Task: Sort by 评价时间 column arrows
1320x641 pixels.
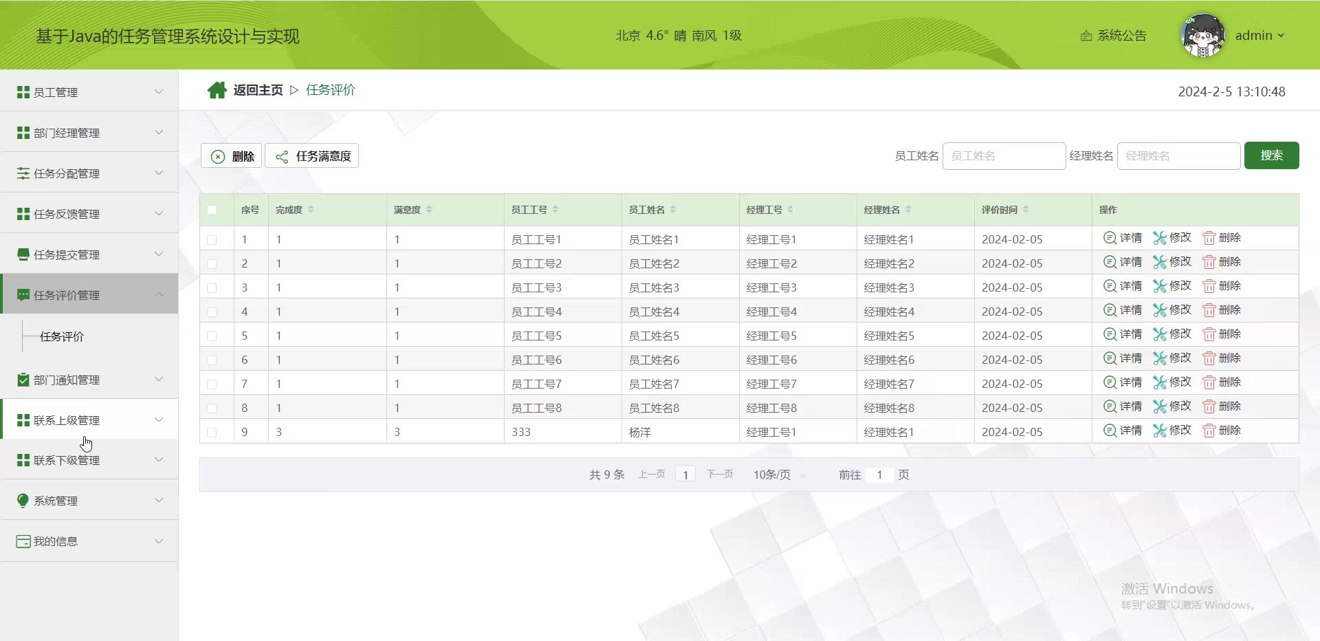Action: pos(1026,210)
